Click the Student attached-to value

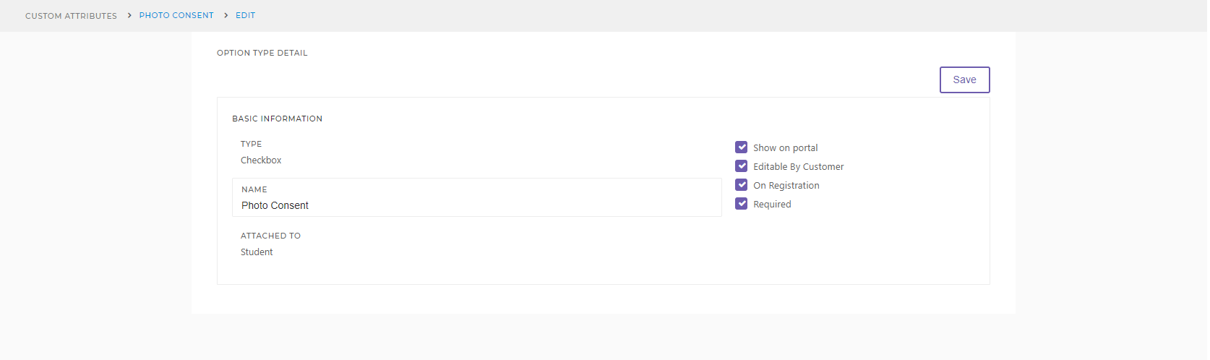tap(257, 252)
